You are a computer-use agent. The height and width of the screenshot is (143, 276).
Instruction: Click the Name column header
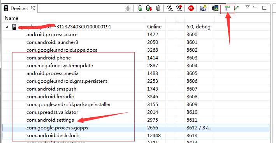(11, 18)
